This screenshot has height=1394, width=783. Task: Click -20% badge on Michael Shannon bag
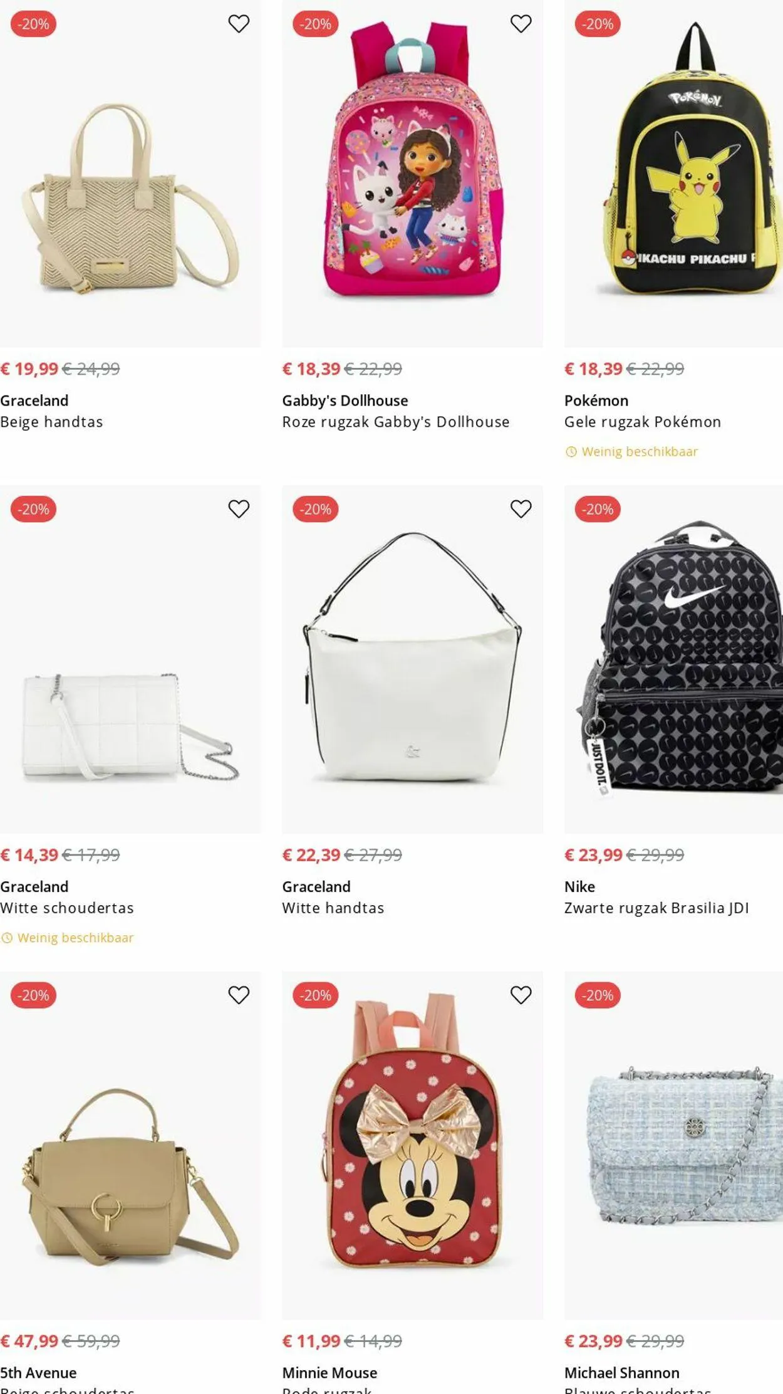coord(598,995)
